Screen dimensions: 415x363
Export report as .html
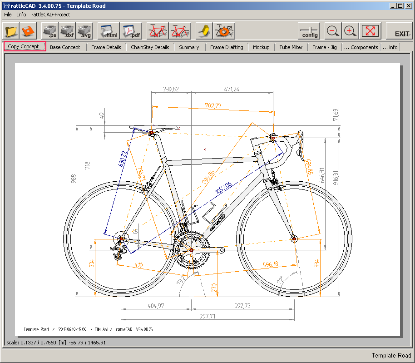109,31
